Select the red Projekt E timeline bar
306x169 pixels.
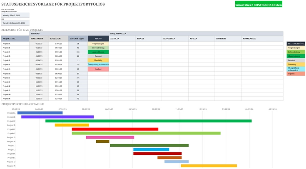(x=115, y=129)
